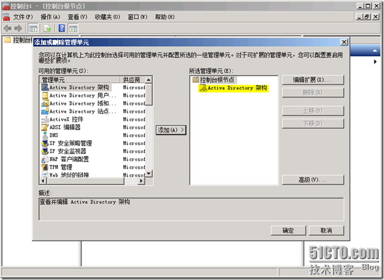
Task: Click 控制台根节点 folder icon in selected list
Action: click(x=196, y=80)
